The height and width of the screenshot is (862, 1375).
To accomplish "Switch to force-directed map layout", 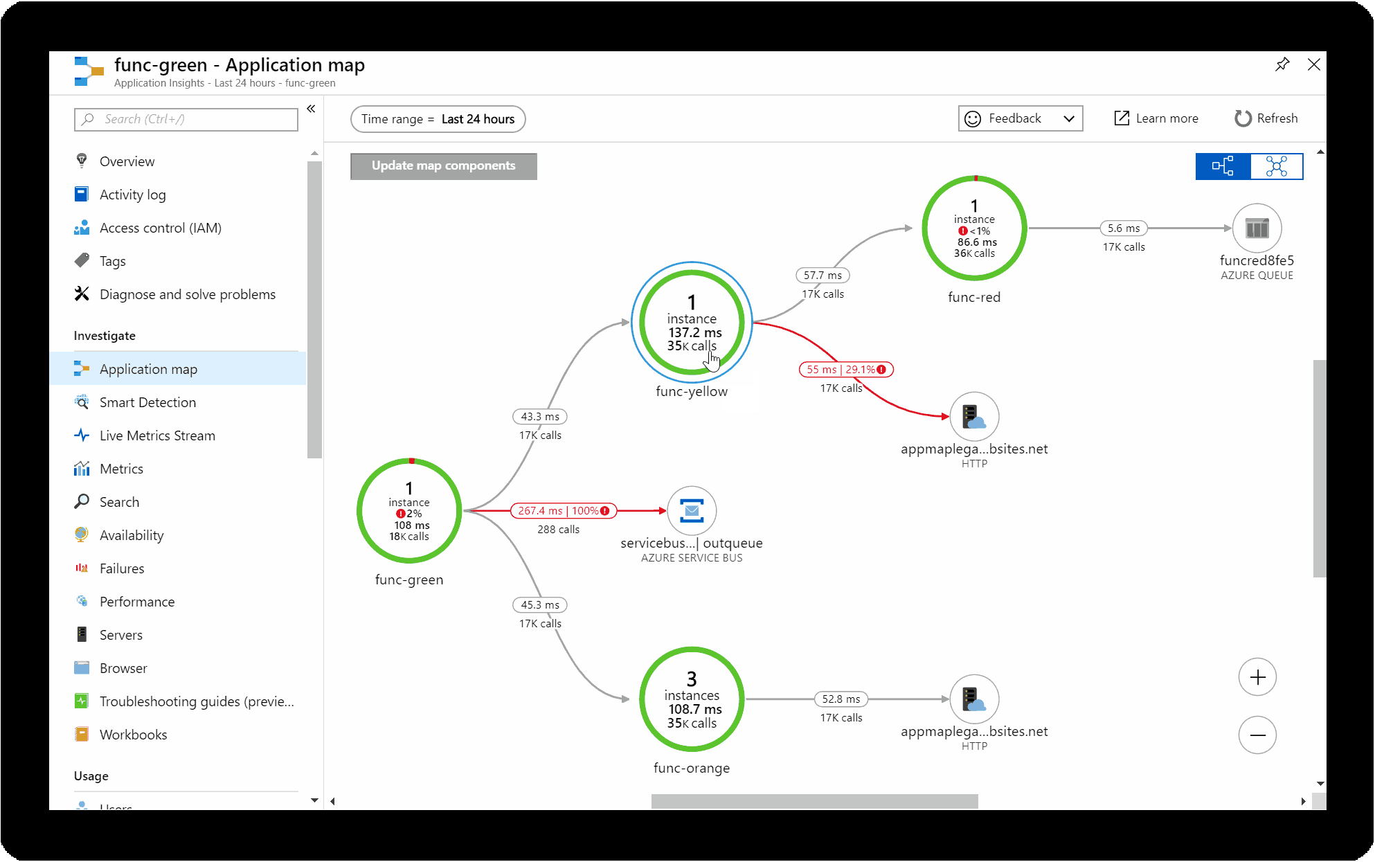I will point(1277,166).
